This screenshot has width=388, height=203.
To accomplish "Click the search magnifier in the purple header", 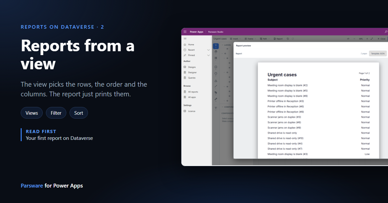I will tap(386, 32).
